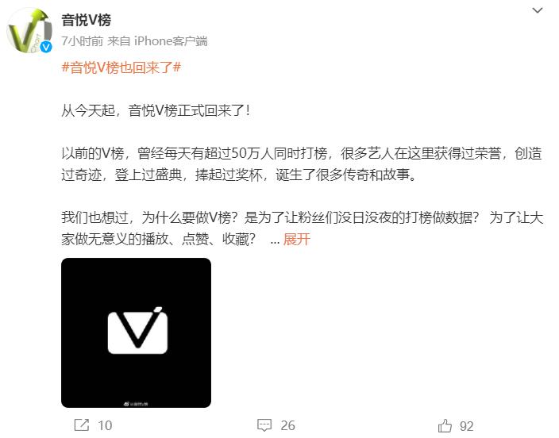Click the like count 92
Viewport: 559px width, 438px height.
(467, 426)
